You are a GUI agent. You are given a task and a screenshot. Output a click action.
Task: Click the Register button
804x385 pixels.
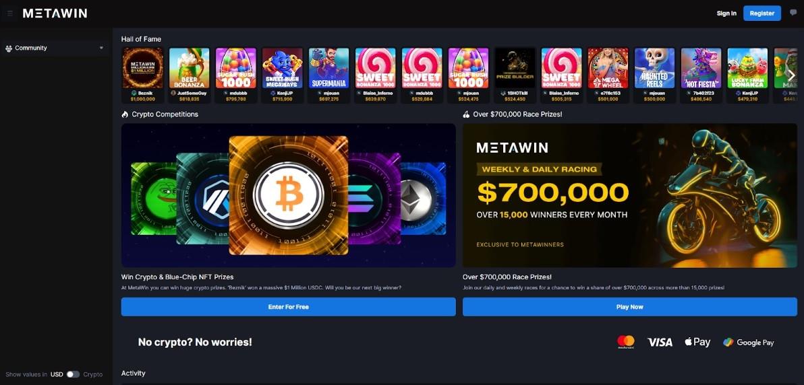point(762,13)
